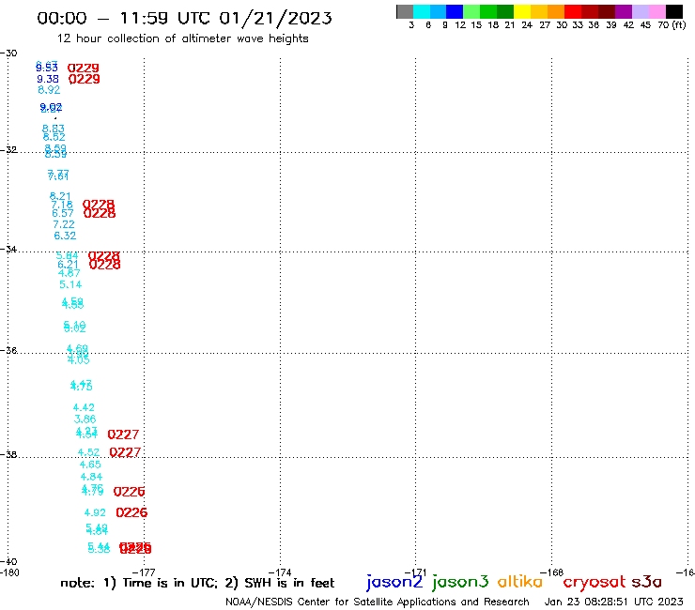Select the dark blue 12 ft swatch
Screen dimensions: 695x610
(x=455, y=11)
